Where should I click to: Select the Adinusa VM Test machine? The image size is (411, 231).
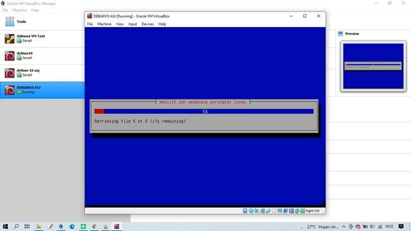[x=42, y=38]
